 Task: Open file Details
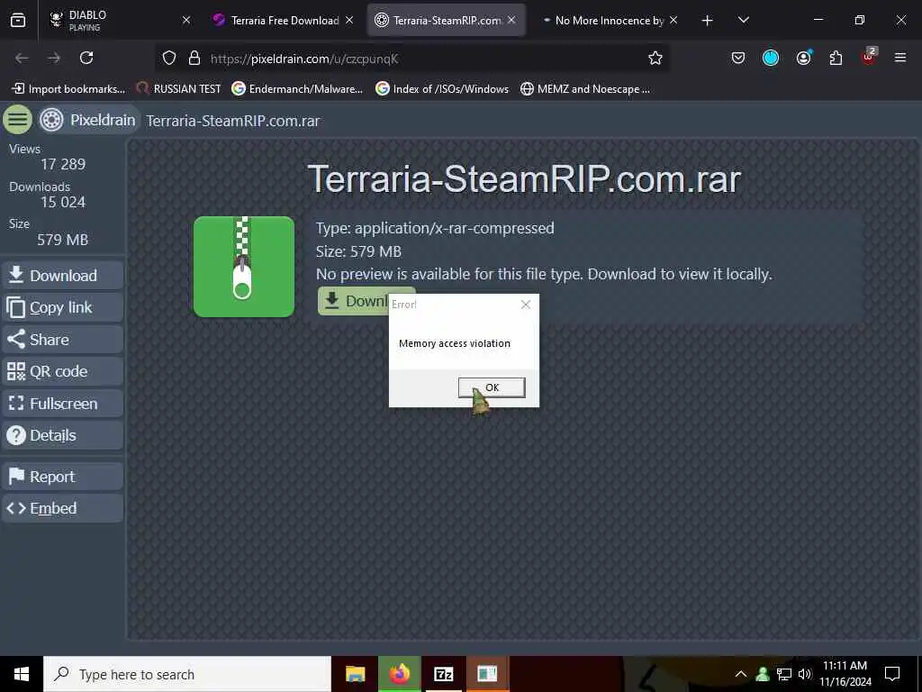pos(62,435)
